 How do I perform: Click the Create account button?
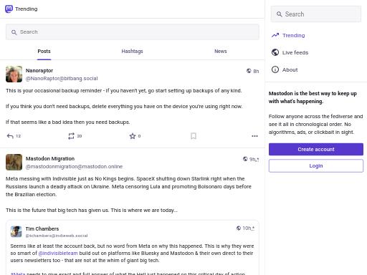316,150
